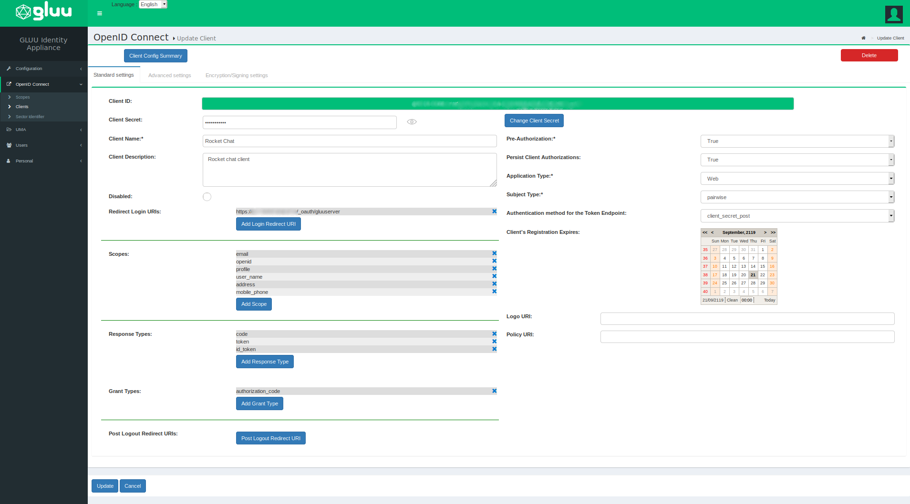Click the hamburger menu icon
Image resolution: width=910 pixels, height=504 pixels.
[100, 13]
